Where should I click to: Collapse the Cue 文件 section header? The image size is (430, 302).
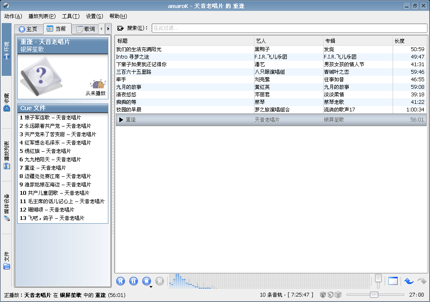(63, 108)
